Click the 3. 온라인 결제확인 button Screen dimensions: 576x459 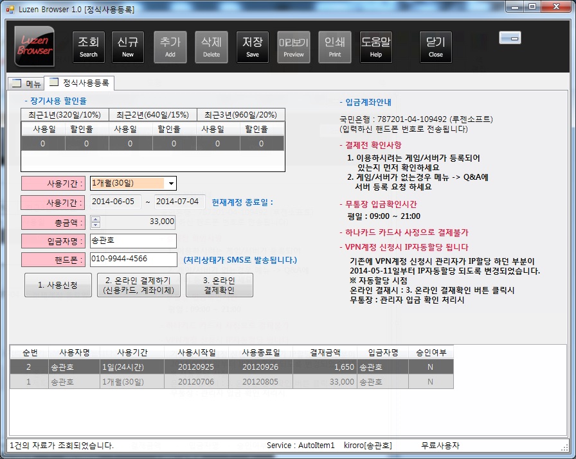pyautogui.click(x=221, y=285)
